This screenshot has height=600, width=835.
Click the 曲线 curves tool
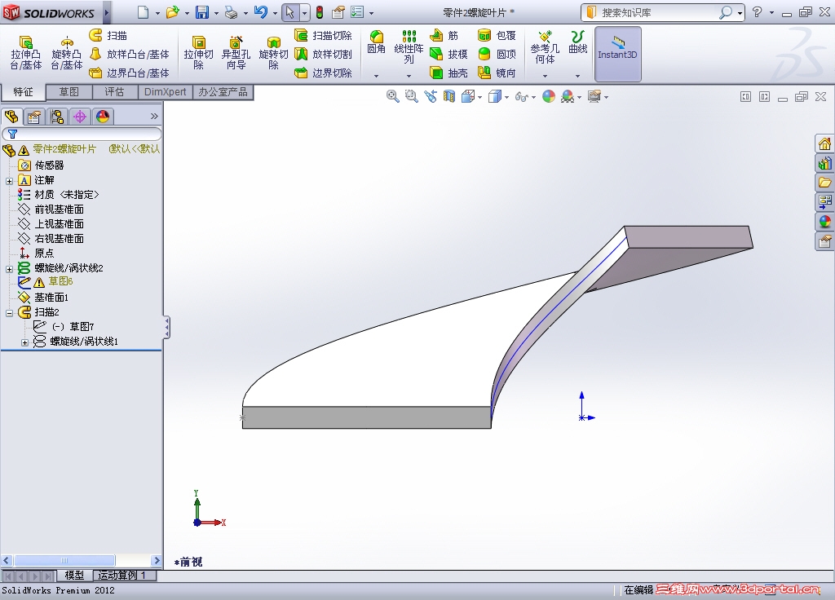[x=577, y=42]
